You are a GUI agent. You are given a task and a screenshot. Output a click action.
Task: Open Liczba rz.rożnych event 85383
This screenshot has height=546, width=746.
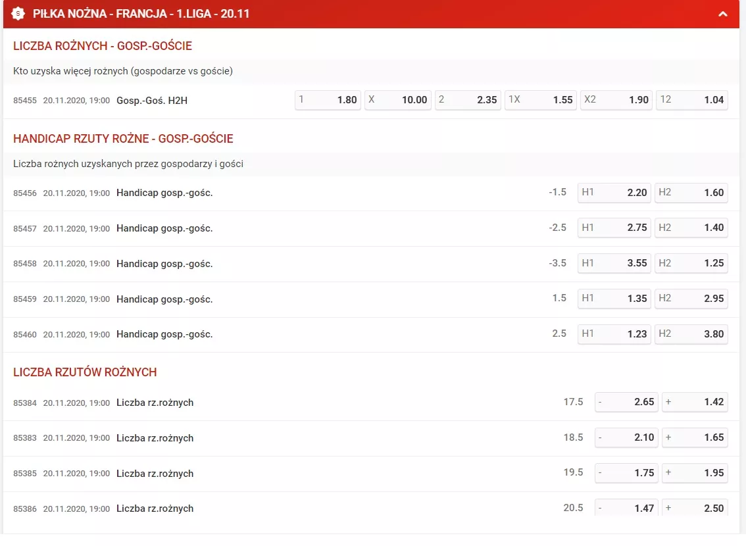pyautogui.click(x=155, y=438)
